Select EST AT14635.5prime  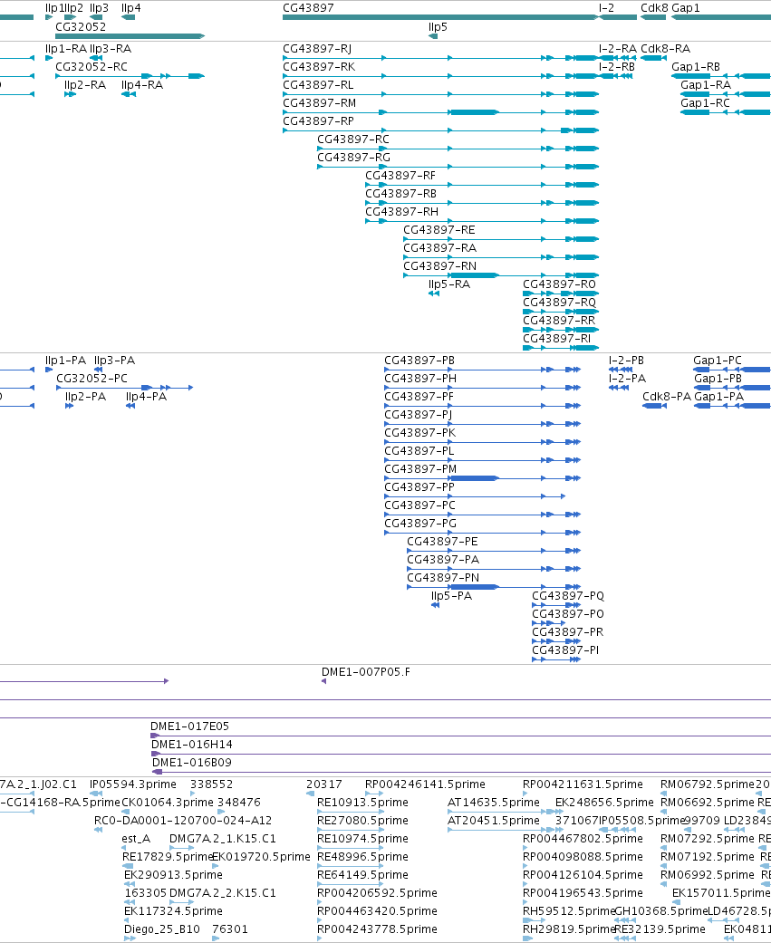click(x=494, y=803)
